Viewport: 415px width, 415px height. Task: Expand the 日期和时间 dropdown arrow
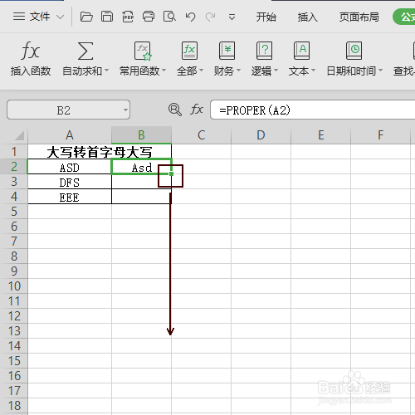pyautogui.click(x=381, y=71)
